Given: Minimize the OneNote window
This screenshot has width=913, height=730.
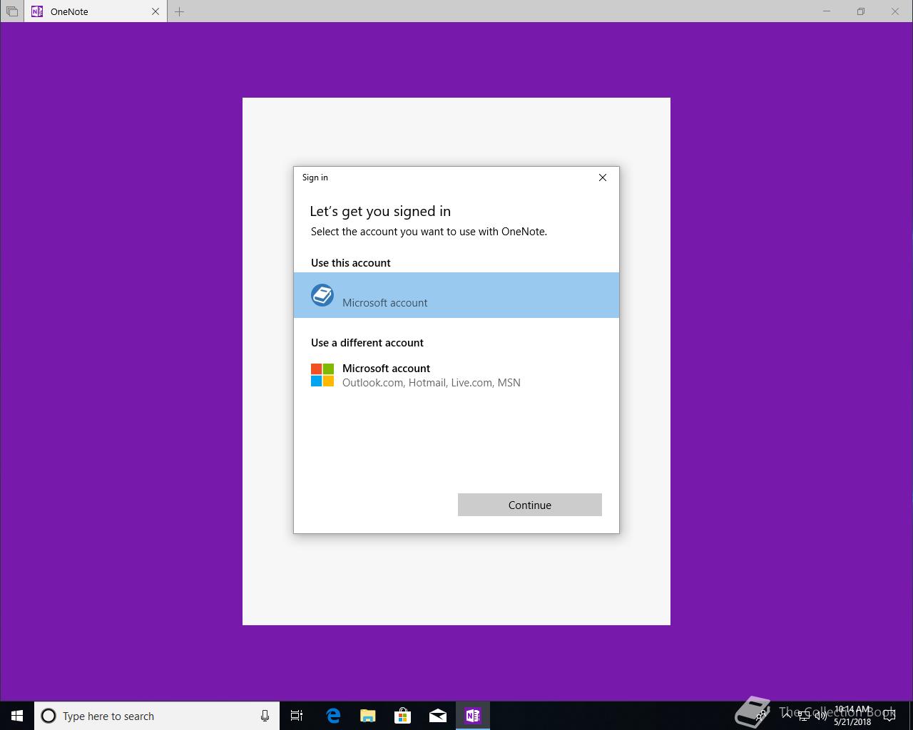Looking at the screenshot, I should tap(827, 11).
